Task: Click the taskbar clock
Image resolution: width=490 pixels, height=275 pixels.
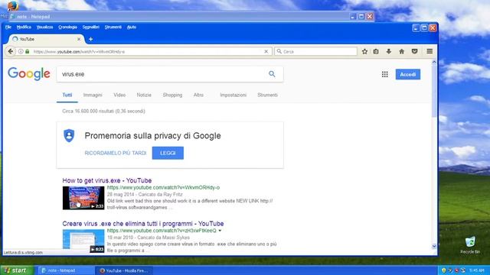Action: [x=476, y=270]
